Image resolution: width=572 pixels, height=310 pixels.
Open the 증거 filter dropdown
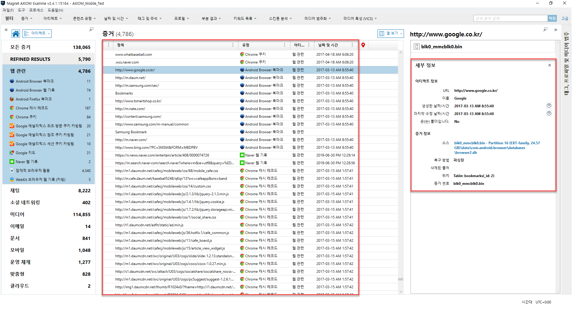[x=27, y=18]
